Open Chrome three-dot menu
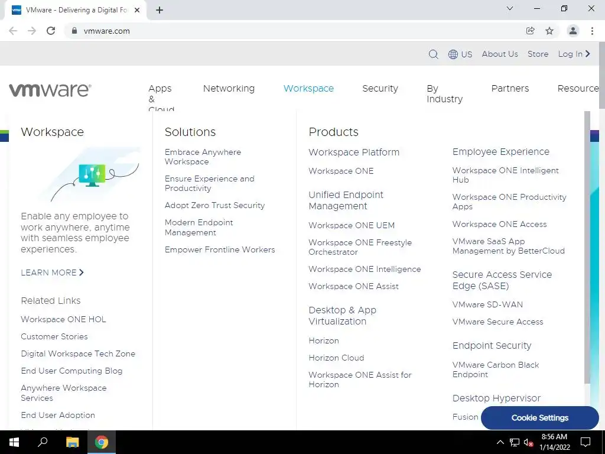 coord(592,31)
